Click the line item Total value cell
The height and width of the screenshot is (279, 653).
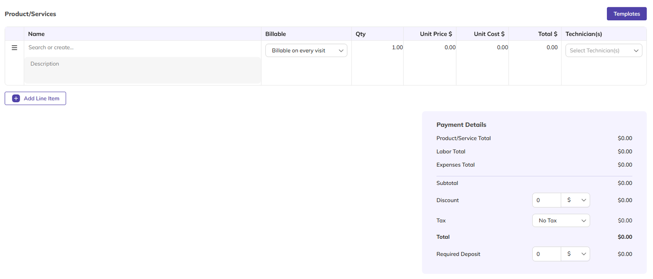(535, 48)
